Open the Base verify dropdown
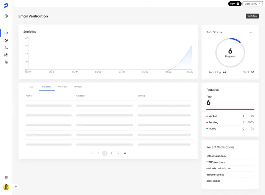Screen dimensions: 265x195 point(252,4)
